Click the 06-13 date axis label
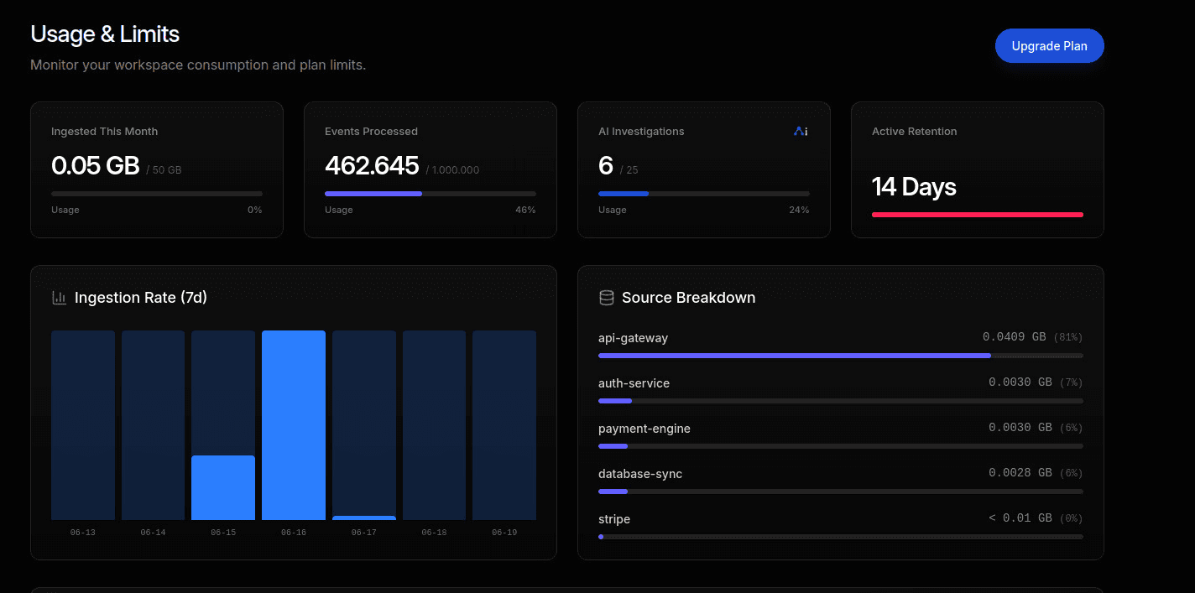This screenshot has width=1195, height=593. pyautogui.click(x=83, y=533)
